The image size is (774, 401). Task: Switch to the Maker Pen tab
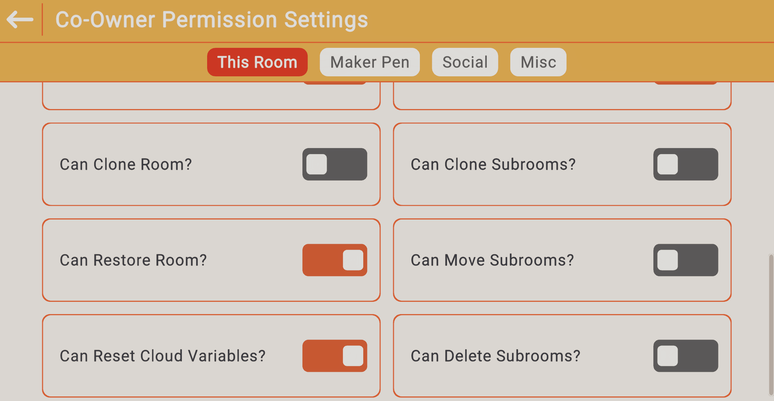pos(370,62)
